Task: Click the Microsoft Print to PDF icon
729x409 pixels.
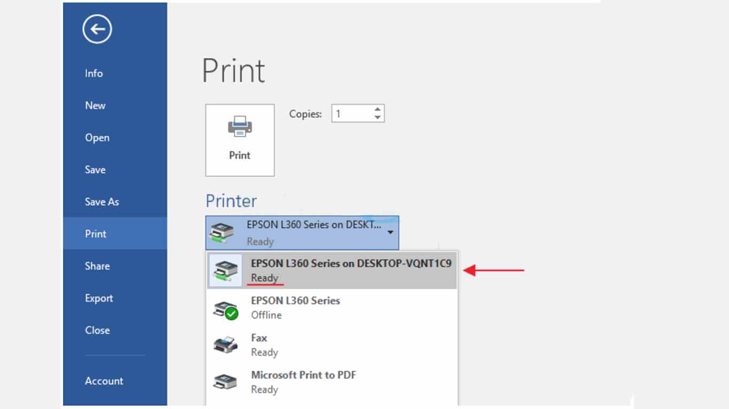Action: click(x=225, y=382)
